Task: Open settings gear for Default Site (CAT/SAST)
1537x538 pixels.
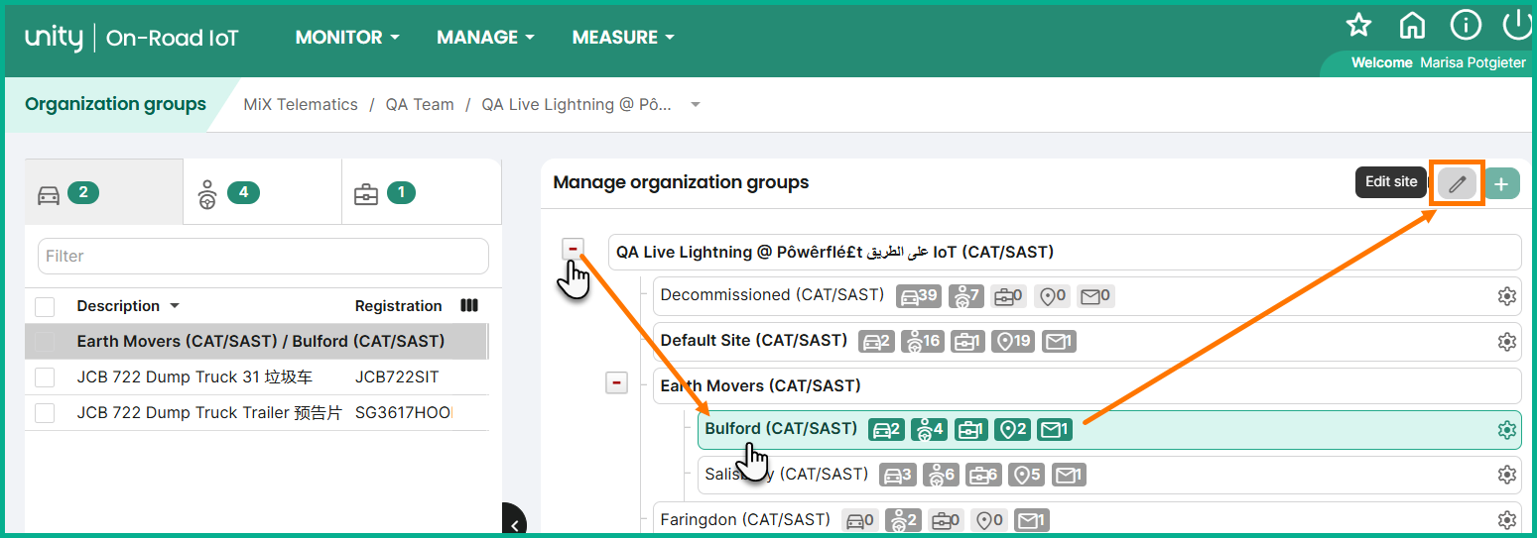Action: click(x=1506, y=341)
